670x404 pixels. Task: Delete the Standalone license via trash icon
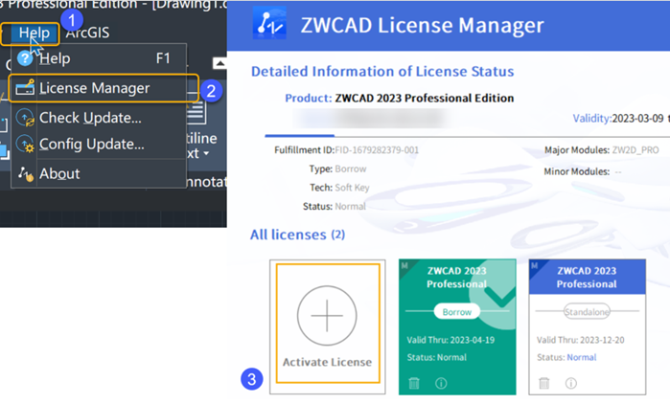tap(543, 383)
